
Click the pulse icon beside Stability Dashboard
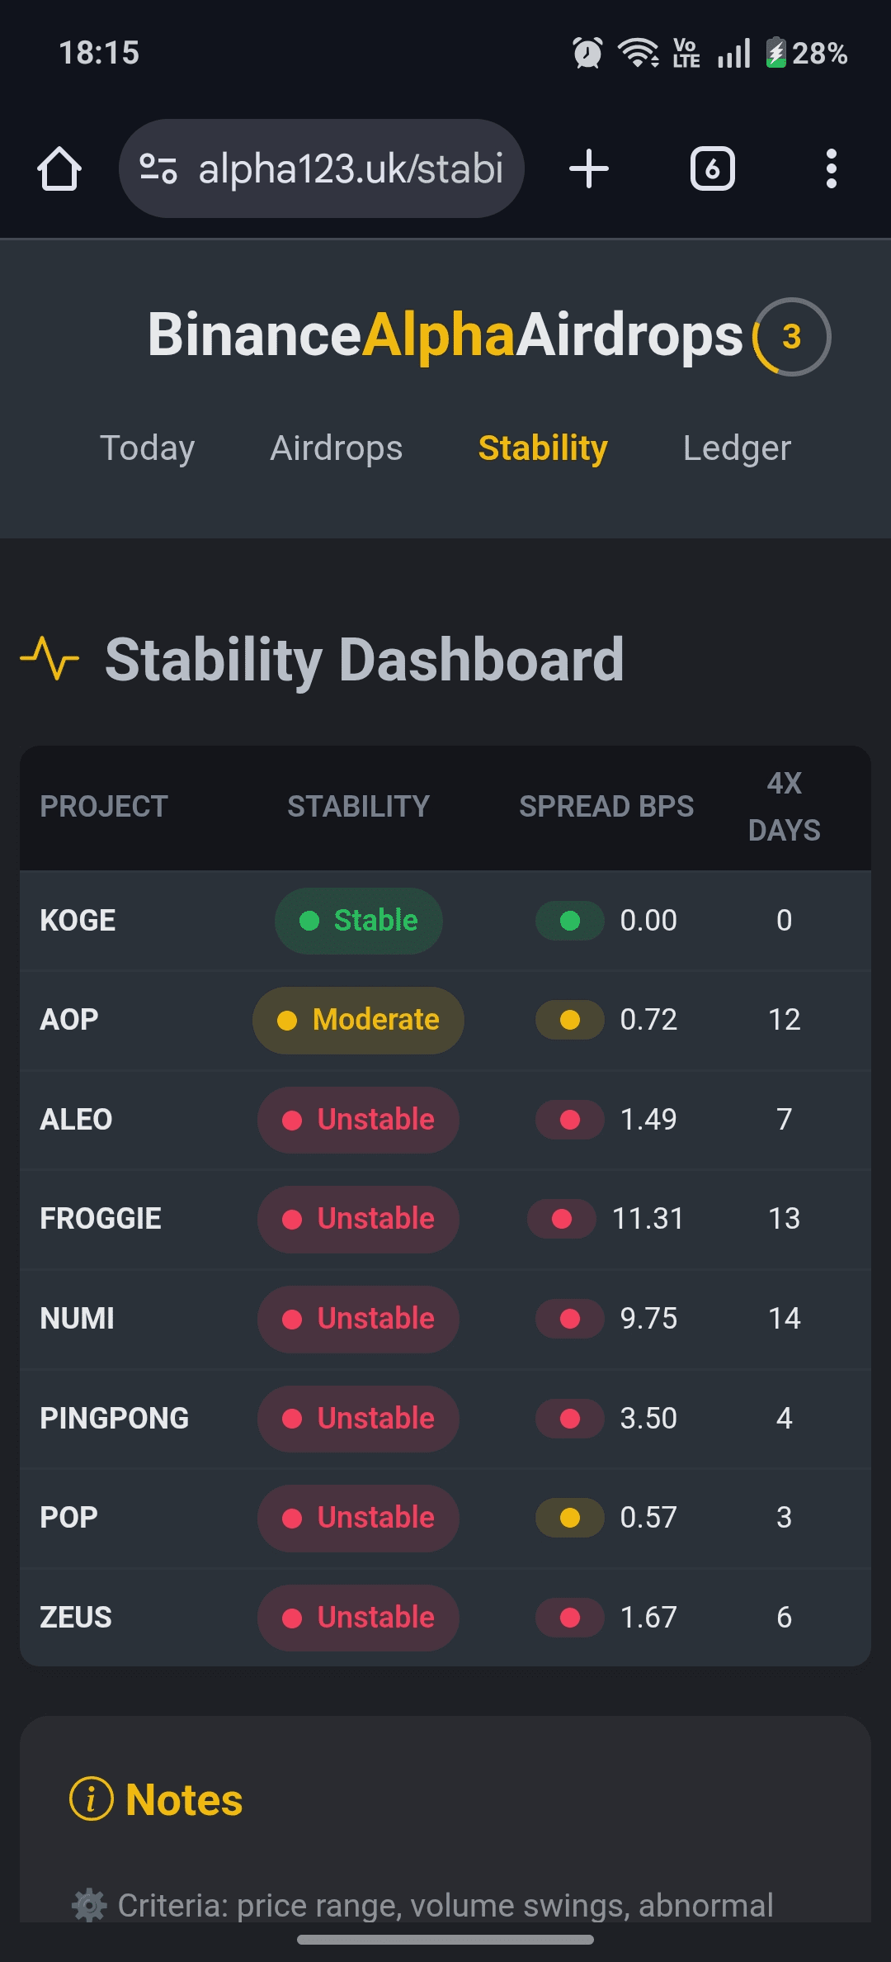[49, 658]
